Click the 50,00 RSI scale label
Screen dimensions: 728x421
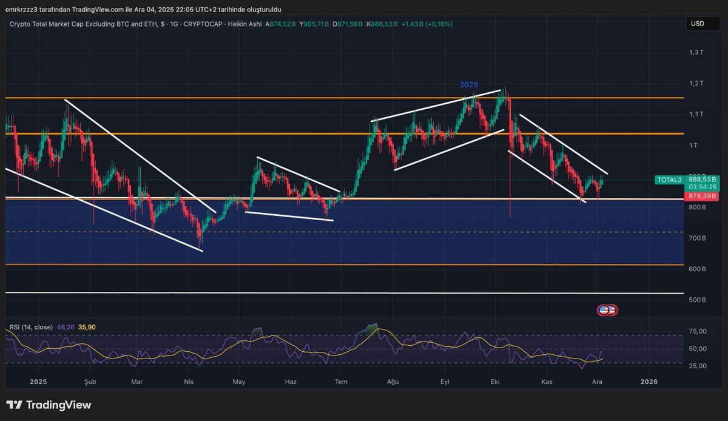[698, 349]
